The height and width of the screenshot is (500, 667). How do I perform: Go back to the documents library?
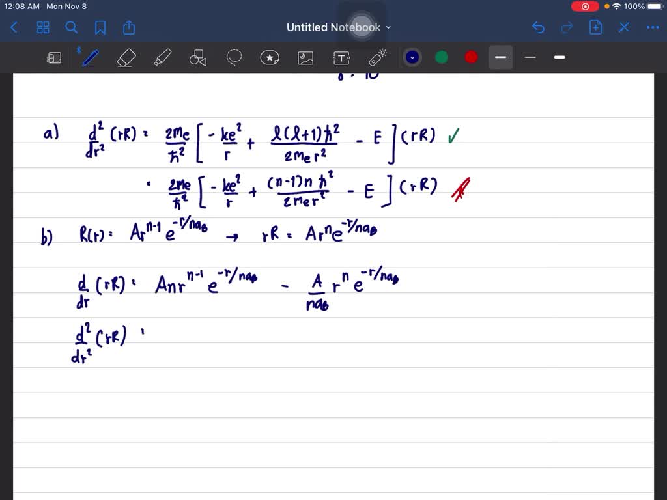(14, 27)
